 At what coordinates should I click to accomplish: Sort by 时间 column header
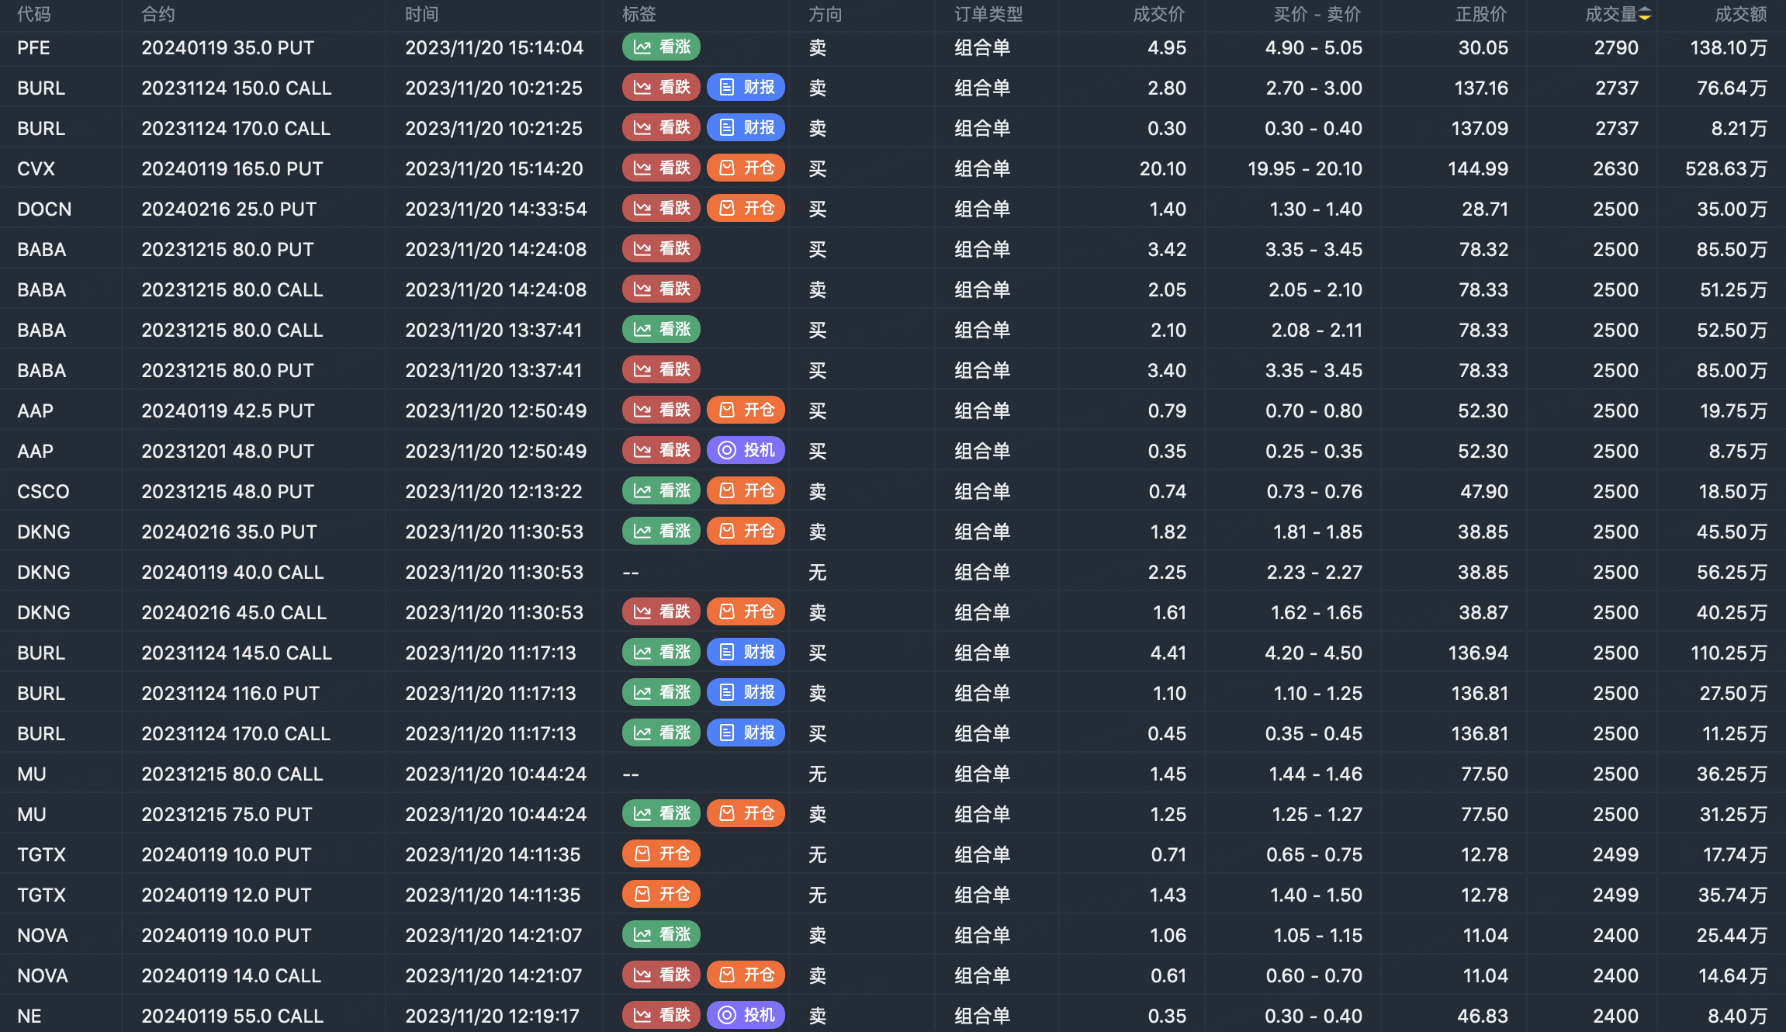[x=421, y=14]
